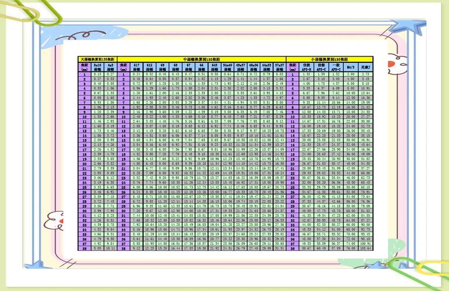Click the yellow paperclip at bottom-right corner
449x291 pixels.
point(433,268)
